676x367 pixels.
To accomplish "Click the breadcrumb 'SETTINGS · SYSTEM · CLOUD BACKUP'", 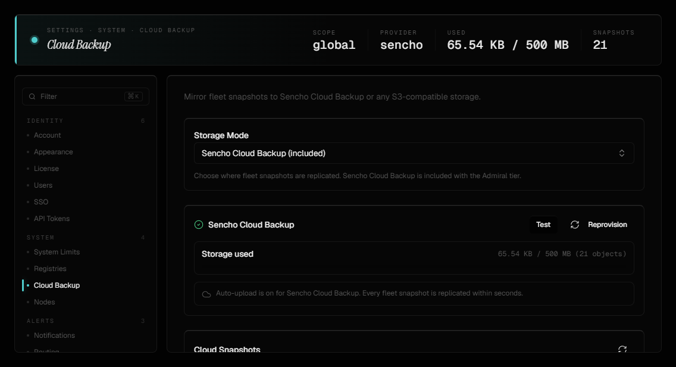I will pos(121,30).
